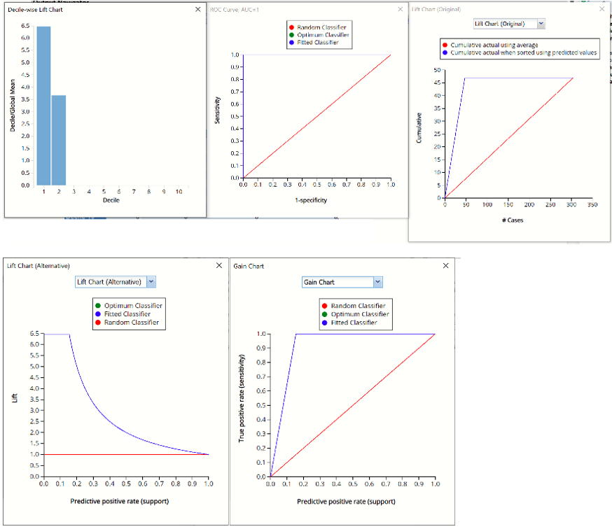612x529 pixels.
Task: Click Fitted Classifier legend dot in Gain Chart
Action: coord(325,323)
